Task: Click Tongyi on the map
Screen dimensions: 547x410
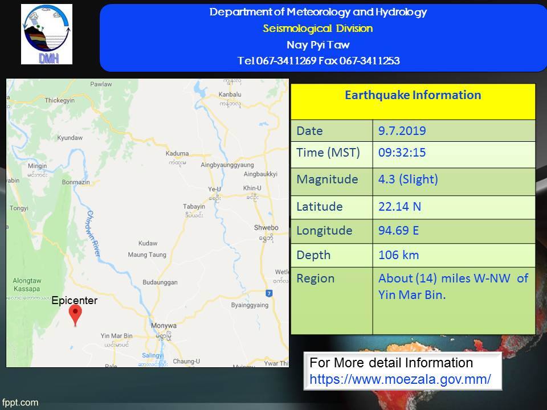Action: [19, 208]
